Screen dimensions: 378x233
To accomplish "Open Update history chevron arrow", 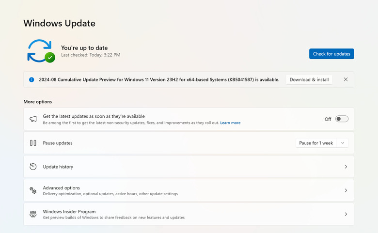I will 346,167.
